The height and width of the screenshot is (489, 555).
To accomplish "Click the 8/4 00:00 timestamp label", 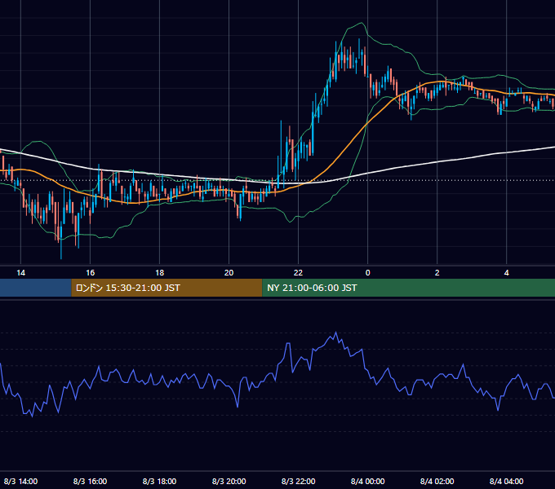I will (x=368, y=481).
